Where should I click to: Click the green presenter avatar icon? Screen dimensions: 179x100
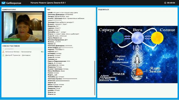pos(3,55)
